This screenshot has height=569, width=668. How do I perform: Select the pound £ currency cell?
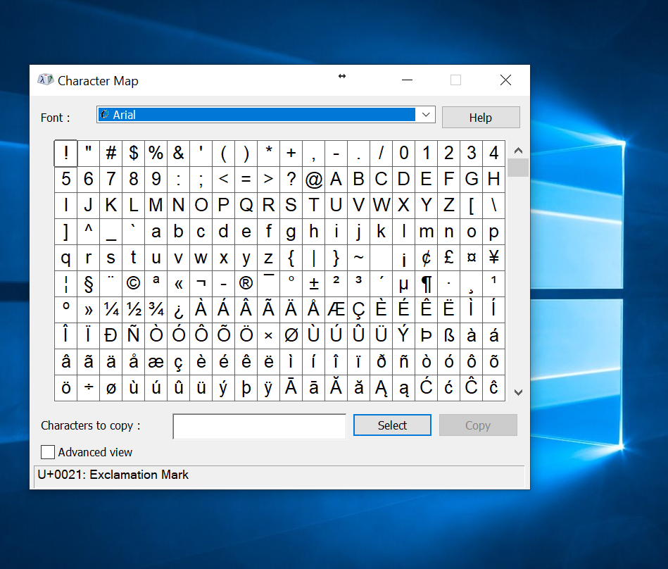point(448,258)
